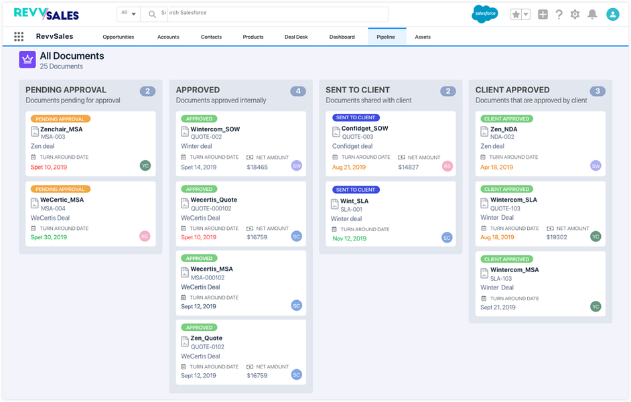Click the RS avatar on Confidget_SOW card
Screen dimensions: 631x402
click(x=447, y=165)
